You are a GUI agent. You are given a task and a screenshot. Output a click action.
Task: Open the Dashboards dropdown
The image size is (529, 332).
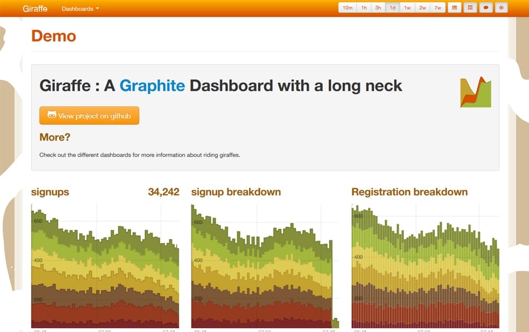click(x=80, y=8)
